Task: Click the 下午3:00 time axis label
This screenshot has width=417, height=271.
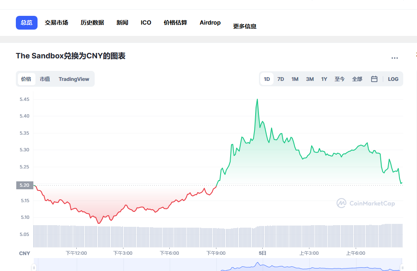Action: (x=123, y=253)
